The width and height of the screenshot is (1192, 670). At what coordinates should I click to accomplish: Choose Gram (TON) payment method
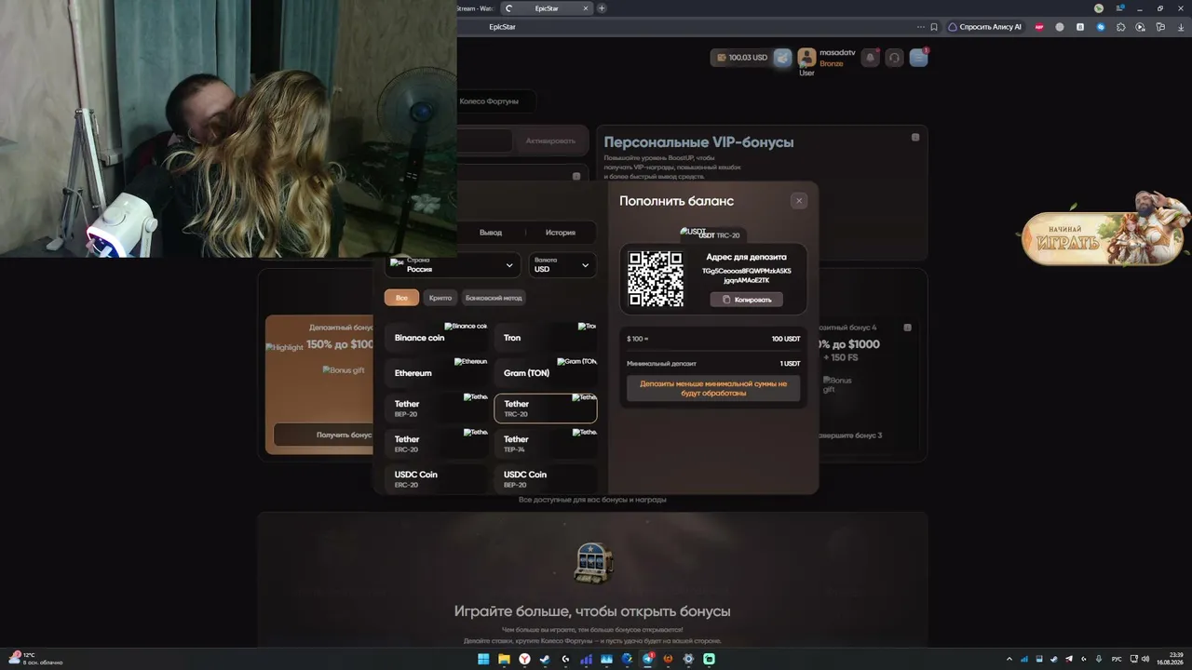pyautogui.click(x=545, y=373)
